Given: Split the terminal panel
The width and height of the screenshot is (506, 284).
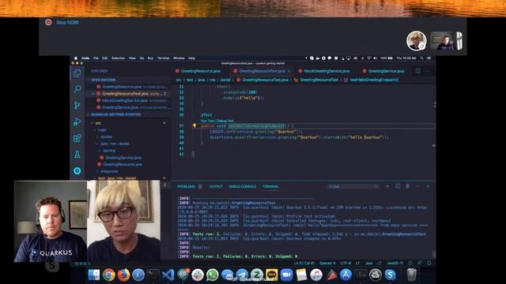Looking at the screenshot, I should click(398, 186).
